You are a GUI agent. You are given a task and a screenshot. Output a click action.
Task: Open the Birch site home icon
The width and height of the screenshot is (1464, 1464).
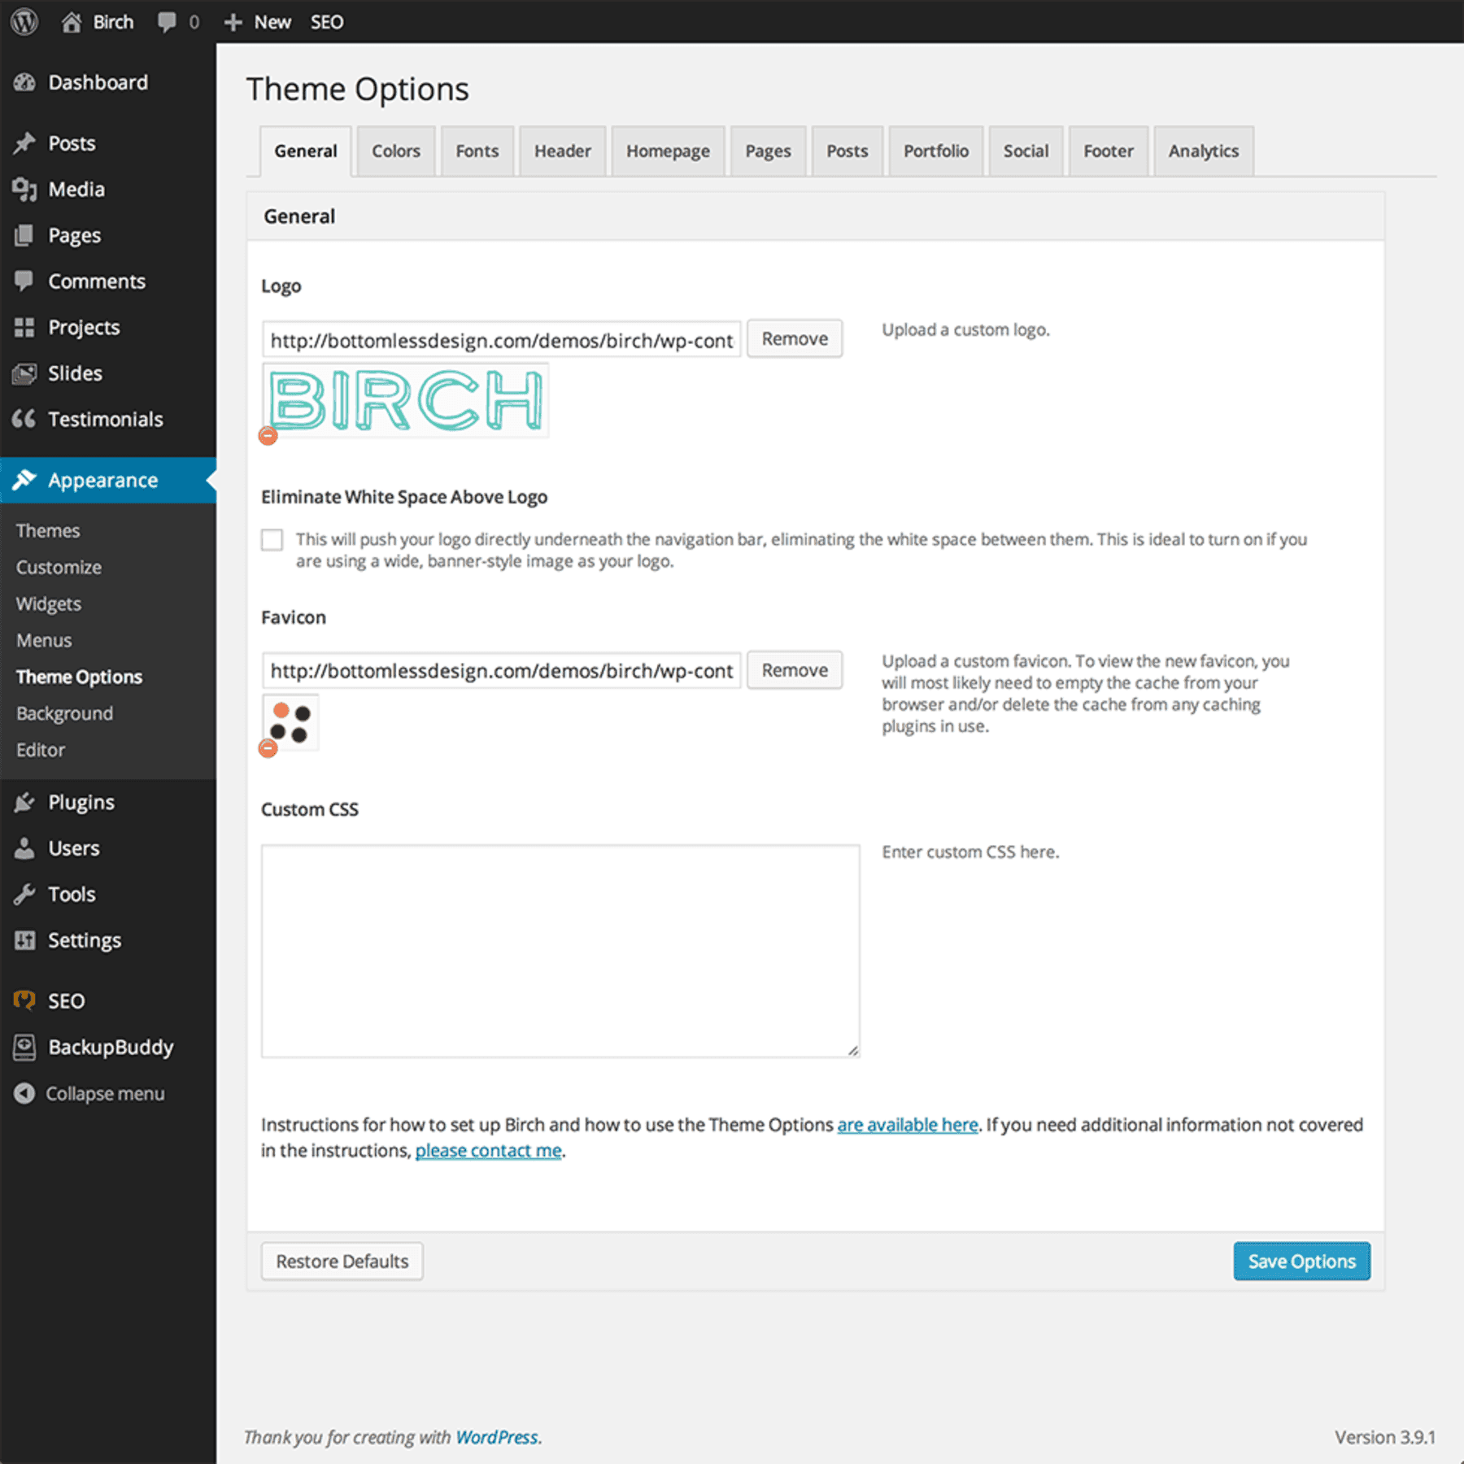click(72, 22)
